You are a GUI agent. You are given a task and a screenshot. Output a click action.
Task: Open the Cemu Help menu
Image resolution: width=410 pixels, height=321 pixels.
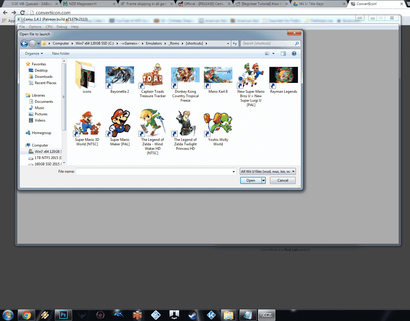75,27
